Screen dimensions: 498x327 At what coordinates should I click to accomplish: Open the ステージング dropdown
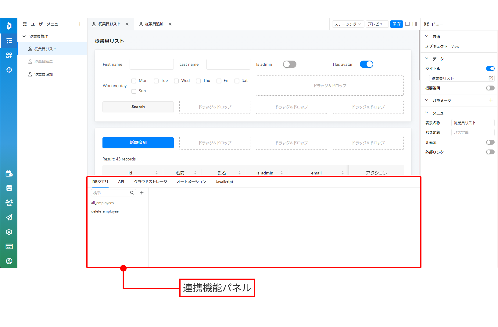pyautogui.click(x=348, y=24)
